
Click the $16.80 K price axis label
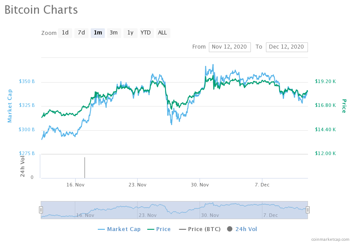[x=325, y=105]
